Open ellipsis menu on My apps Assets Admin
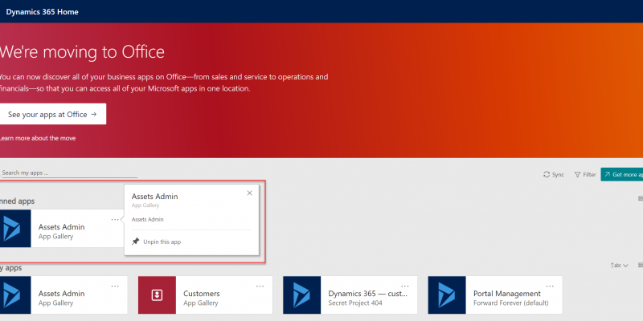Screen dimensions: 643x321 (x=115, y=286)
